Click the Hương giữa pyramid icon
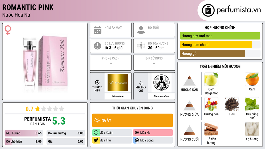This screenshot has height=149, width=265. [x=189, y=106]
